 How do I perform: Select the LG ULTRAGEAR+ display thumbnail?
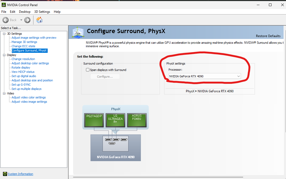[115, 120]
